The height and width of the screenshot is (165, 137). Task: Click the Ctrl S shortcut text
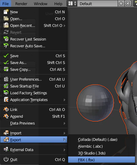pos(60,56)
